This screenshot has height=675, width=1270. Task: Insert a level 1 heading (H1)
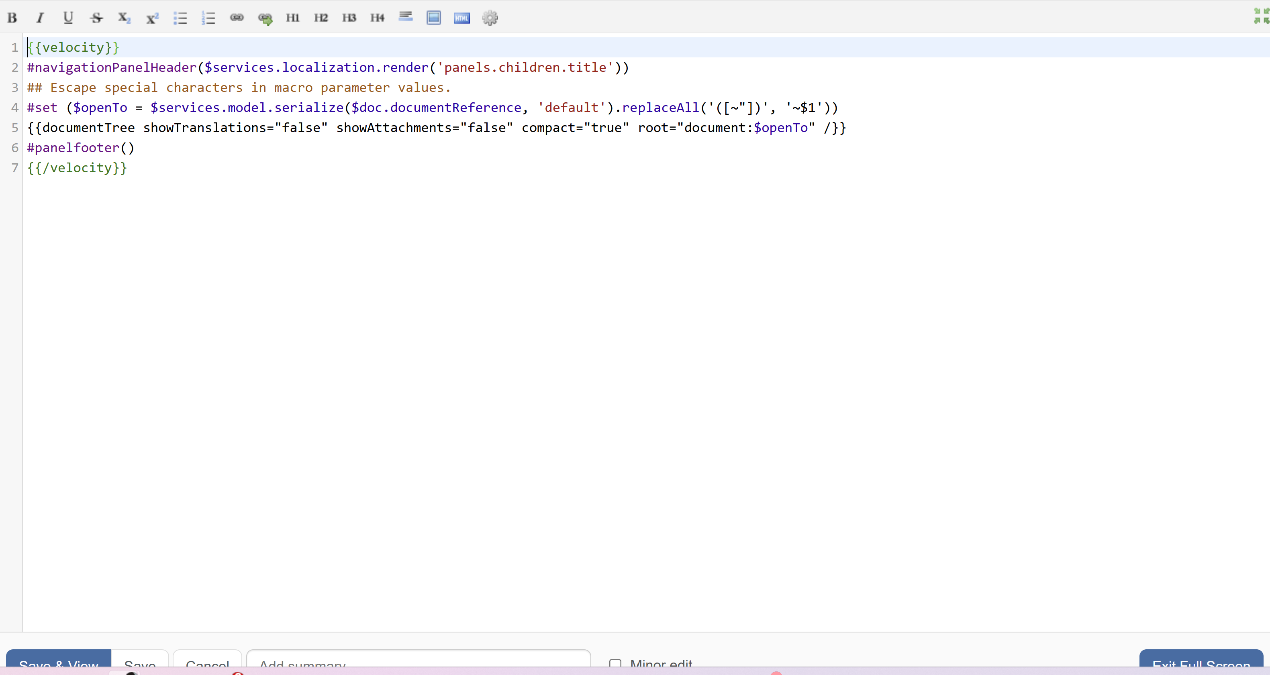pyautogui.click(x=293, y=18)
